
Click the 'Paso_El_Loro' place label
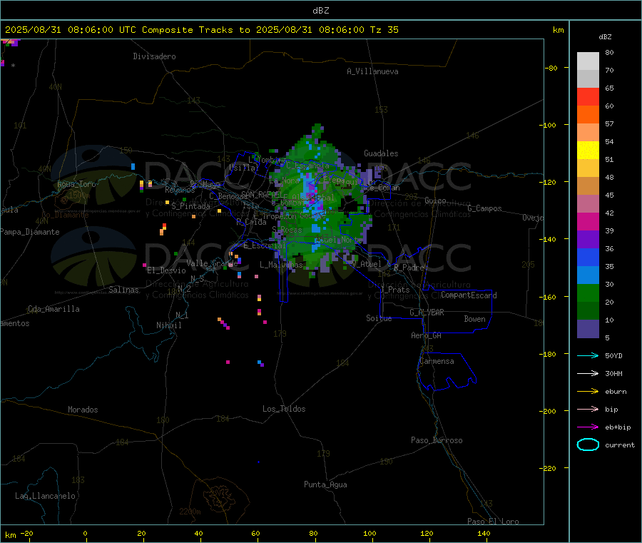pos(493,522)
